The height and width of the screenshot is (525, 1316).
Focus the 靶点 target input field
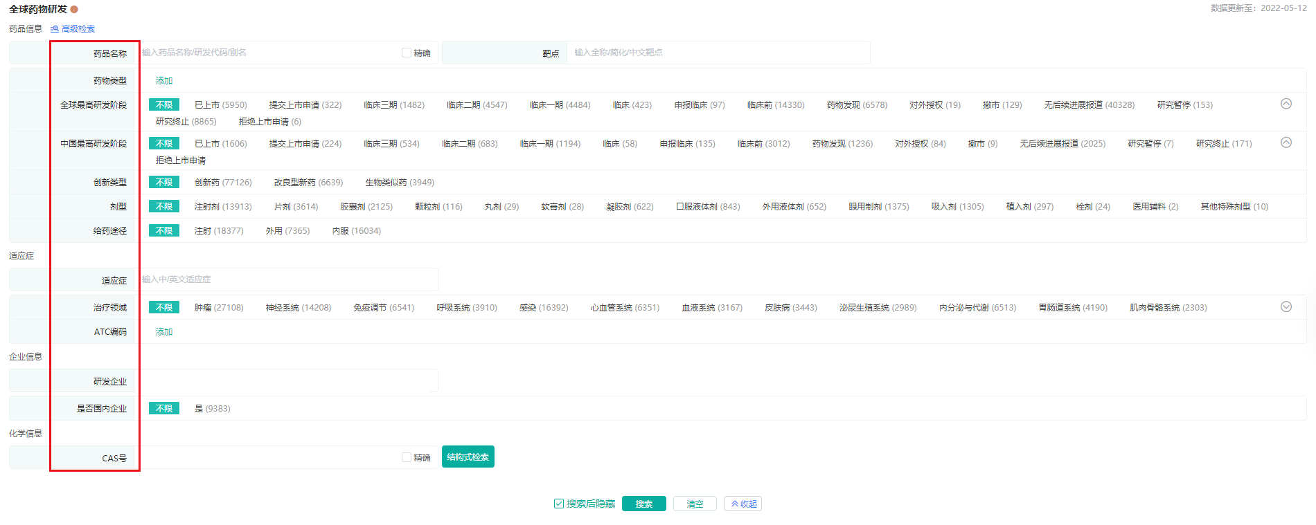coord(717,53)
